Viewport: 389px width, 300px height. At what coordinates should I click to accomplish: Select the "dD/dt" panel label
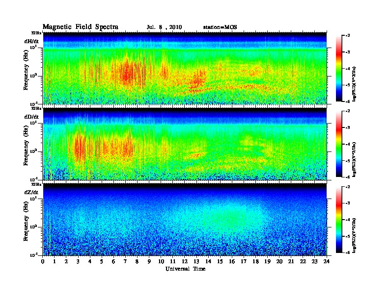31,117
